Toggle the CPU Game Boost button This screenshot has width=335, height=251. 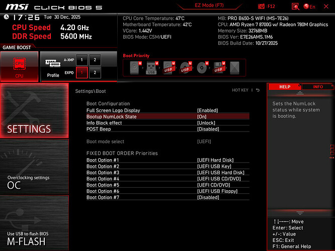19,67
